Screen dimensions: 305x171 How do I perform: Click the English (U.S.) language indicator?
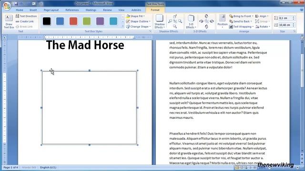coord(48,167)
